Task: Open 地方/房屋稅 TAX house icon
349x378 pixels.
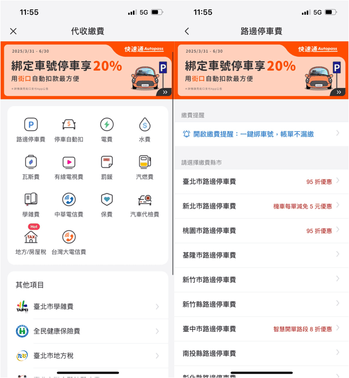Action: (31, 237)
